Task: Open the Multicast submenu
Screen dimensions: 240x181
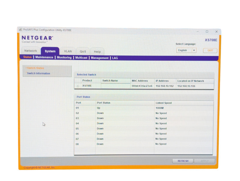Action: [x=81, y=58]
